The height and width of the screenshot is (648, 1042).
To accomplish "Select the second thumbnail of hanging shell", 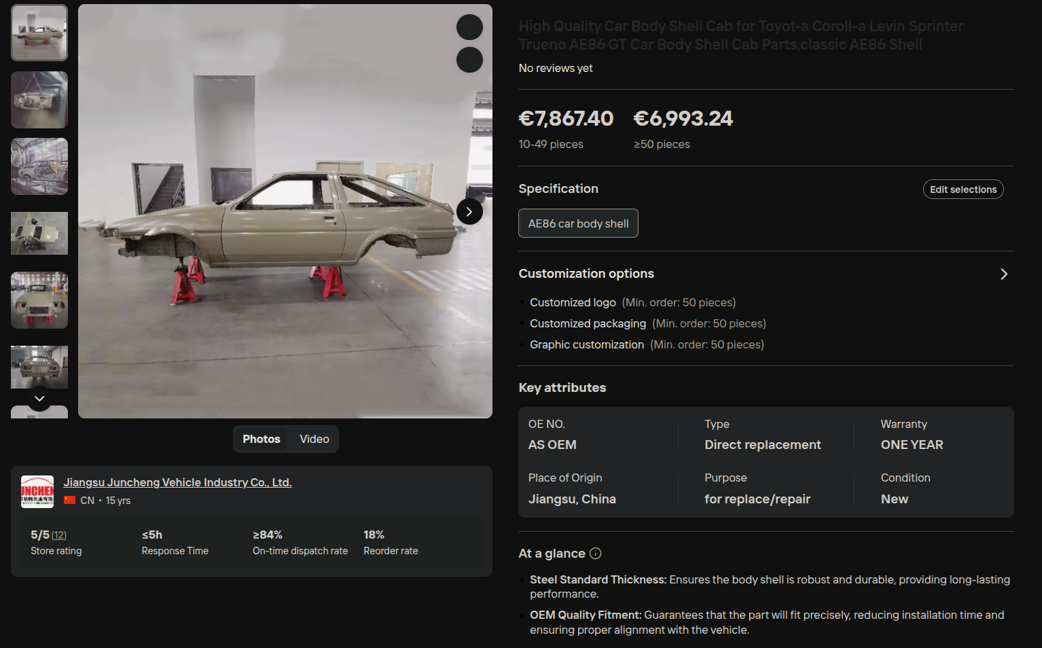I will pyautogui.click(x=39, y=100).
